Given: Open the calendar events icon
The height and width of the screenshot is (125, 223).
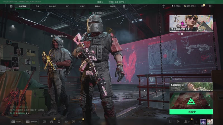Looking at the screenshot, I should pyautogui.click(x=81, y=122).
